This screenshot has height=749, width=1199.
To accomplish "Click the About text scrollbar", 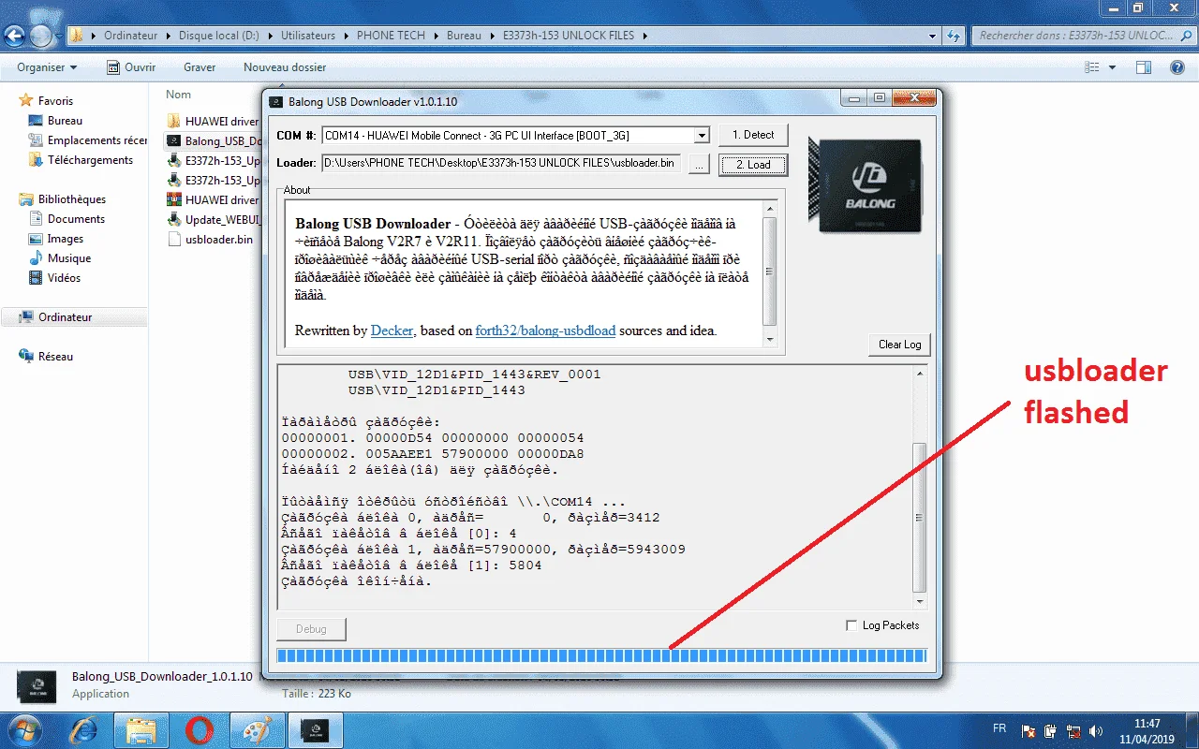I will (770, 273).
